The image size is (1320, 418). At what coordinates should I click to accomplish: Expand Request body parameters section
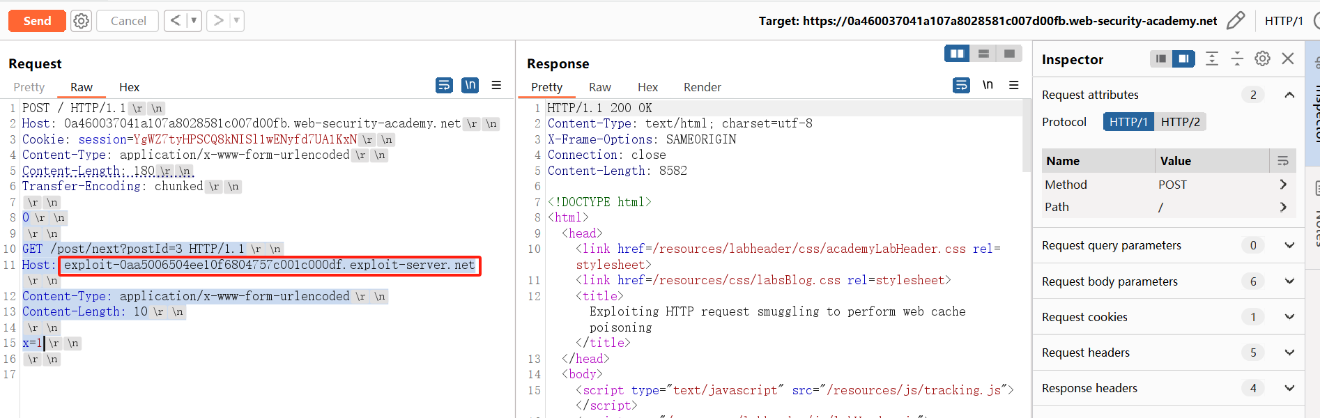point(1289,281)
